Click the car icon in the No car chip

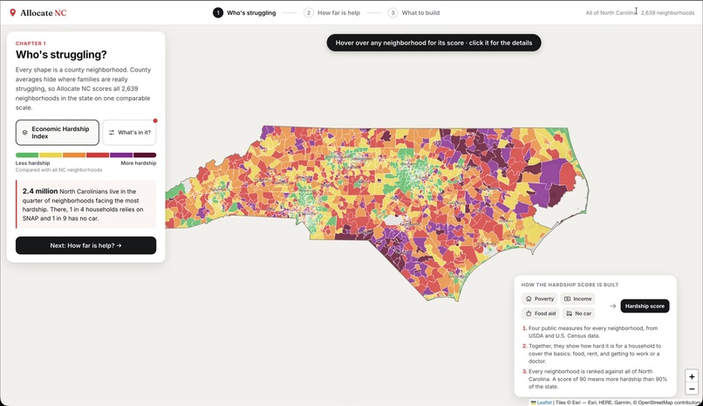[x=569, y=313]
